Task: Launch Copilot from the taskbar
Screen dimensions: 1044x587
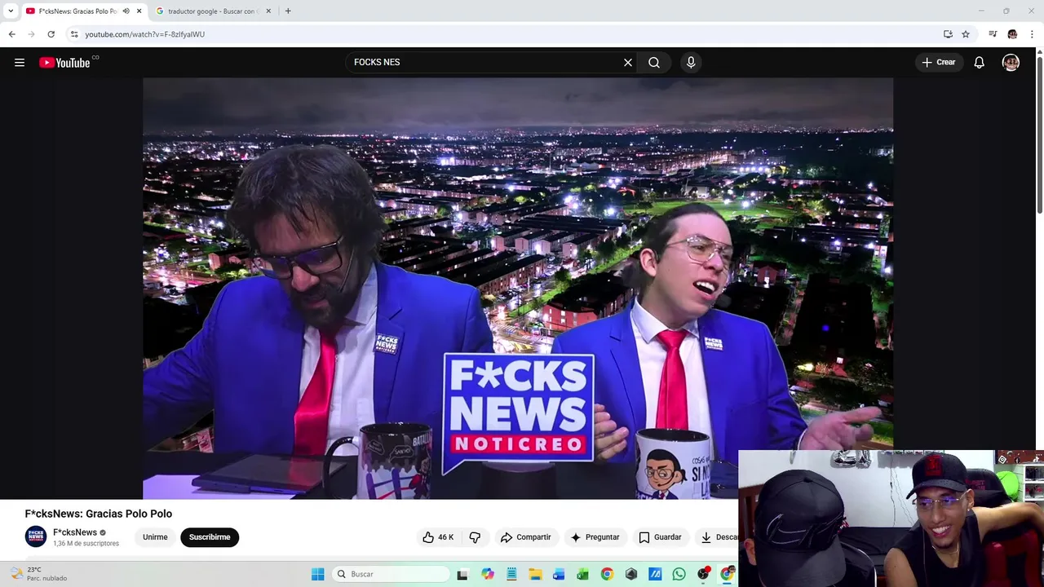Action: (487, 574)
